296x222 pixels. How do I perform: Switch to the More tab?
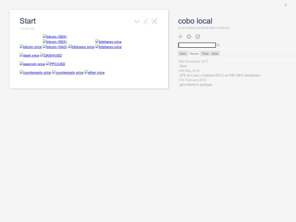pos(215,54)
